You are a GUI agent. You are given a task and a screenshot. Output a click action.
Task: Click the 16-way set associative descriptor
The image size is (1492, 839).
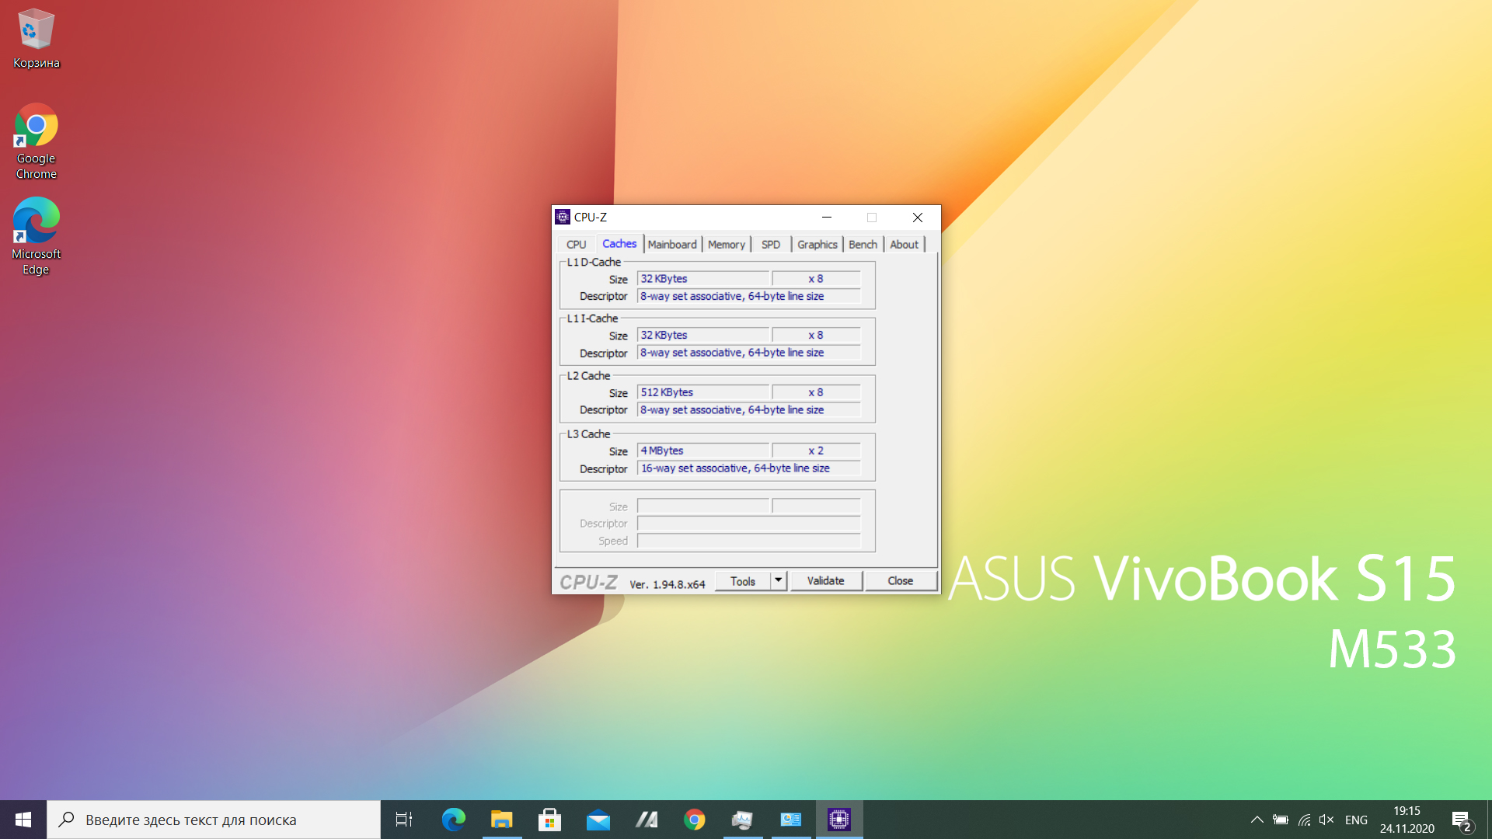(x=749, y=468)
